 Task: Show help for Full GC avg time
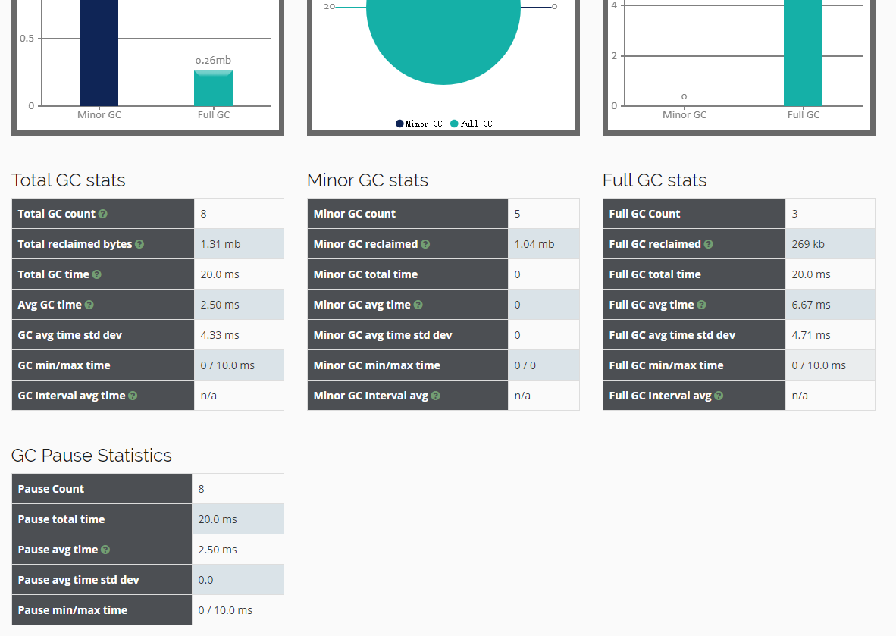[702, 305]
